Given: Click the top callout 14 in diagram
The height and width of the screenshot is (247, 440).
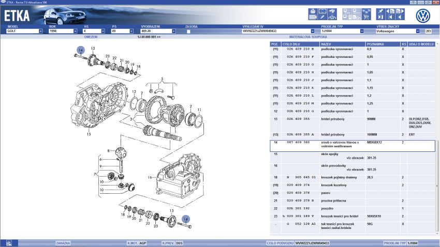Looking at the screenshot, I should (x=80, y=50).
